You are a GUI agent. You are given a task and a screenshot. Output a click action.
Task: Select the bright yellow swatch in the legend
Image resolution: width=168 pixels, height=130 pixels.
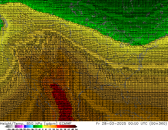[x=43, y=127]
